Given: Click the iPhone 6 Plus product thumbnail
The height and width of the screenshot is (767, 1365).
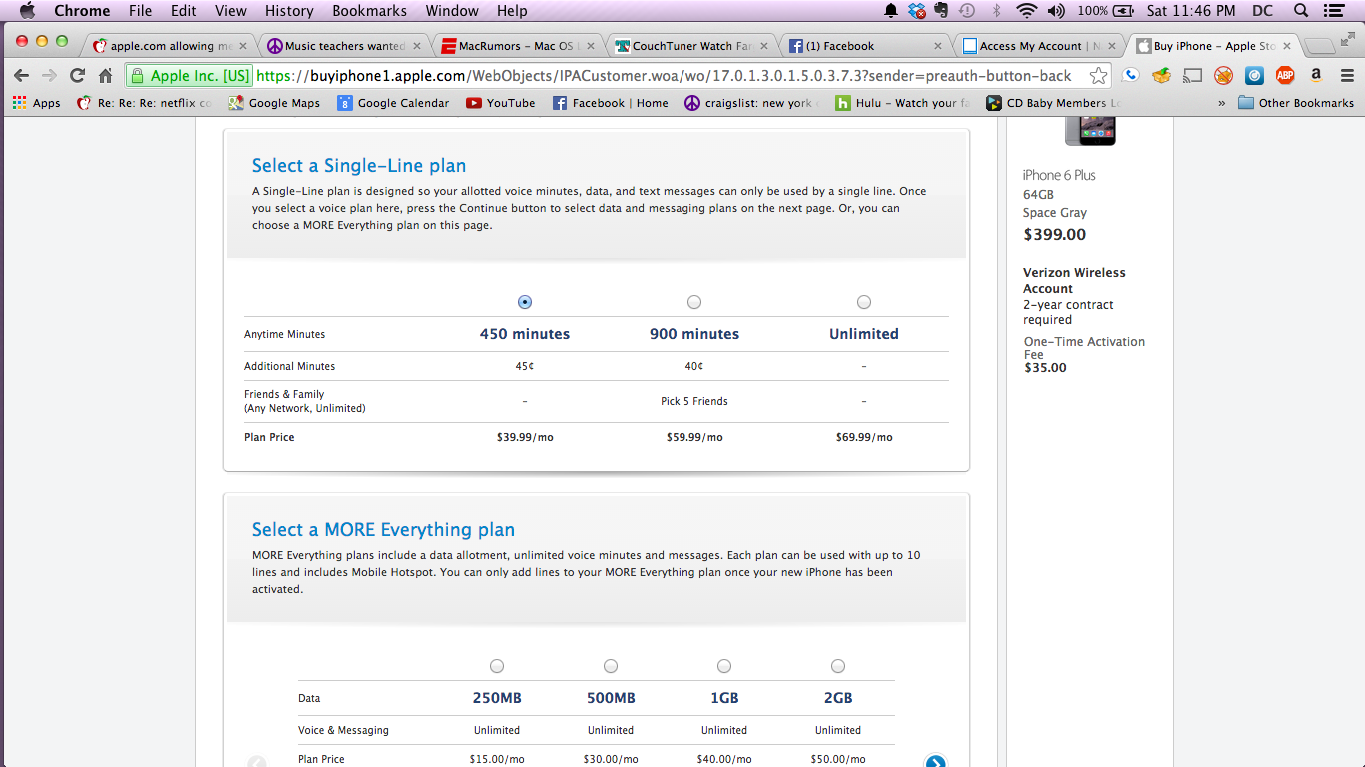Looking at the screenshot, I should [1089, 131].
